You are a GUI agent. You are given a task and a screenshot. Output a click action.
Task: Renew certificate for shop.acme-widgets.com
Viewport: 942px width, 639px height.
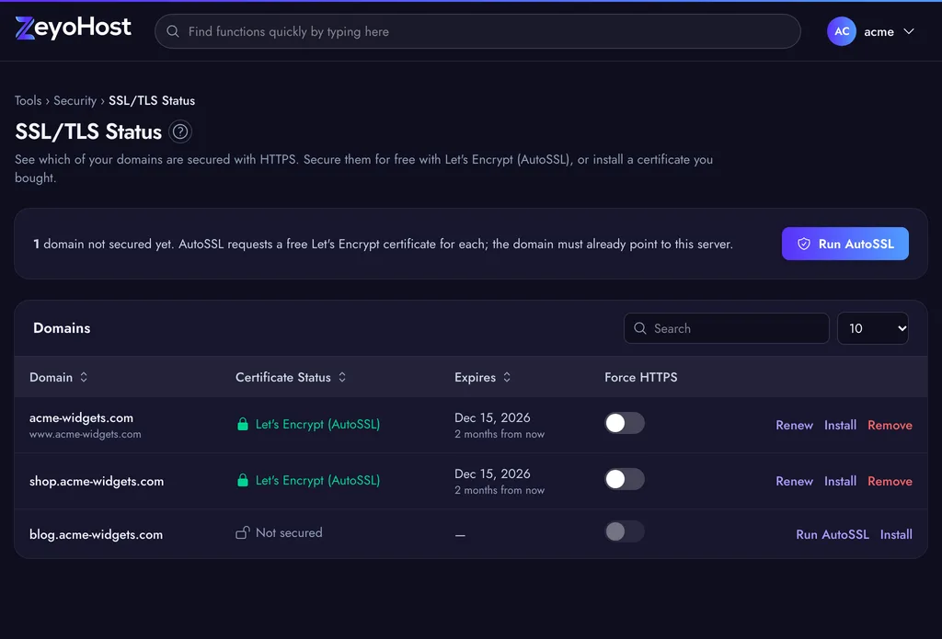pyautogui.click(x=794, y=481)
